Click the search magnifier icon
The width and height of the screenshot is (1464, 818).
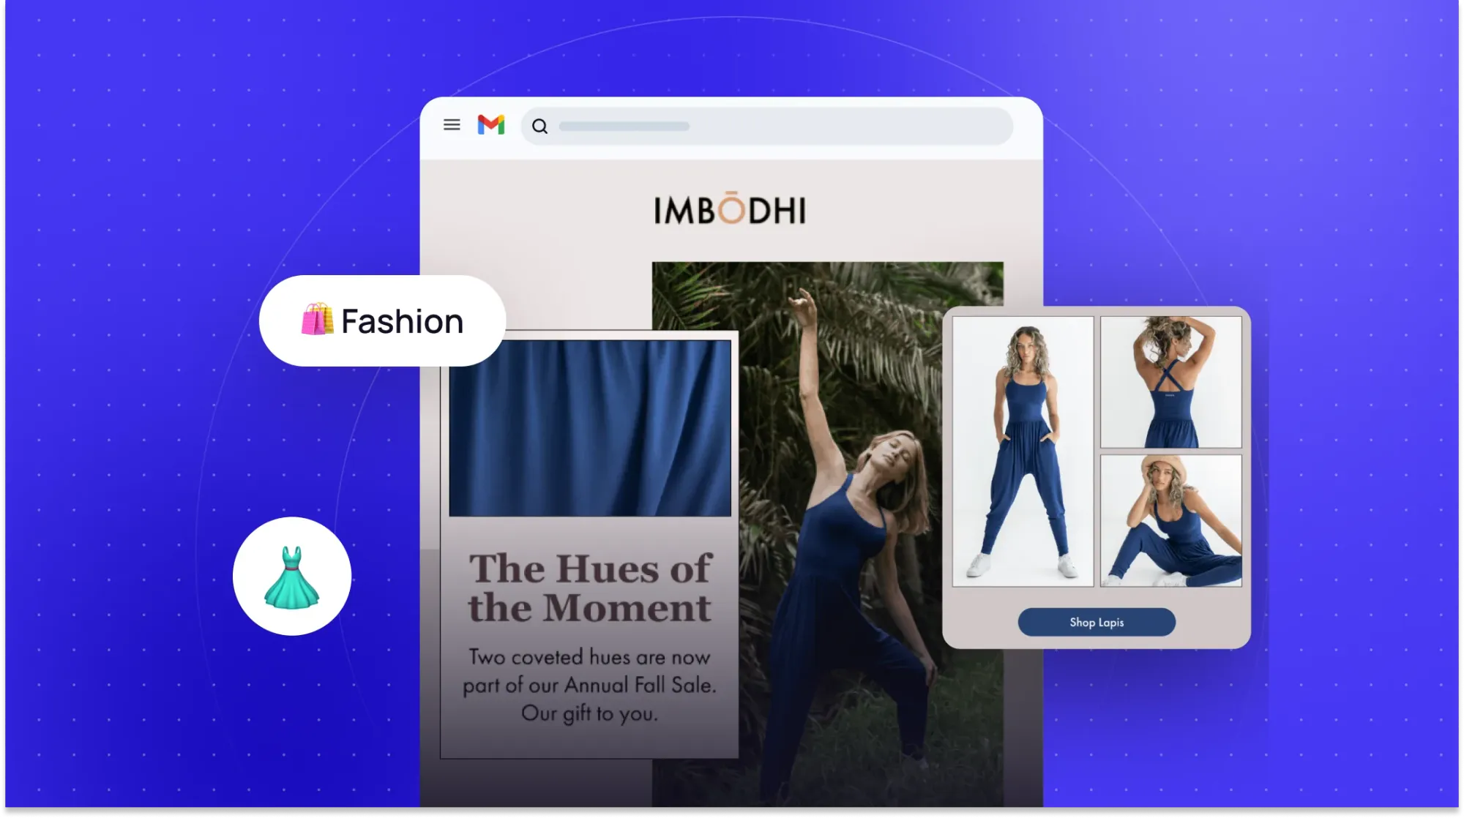(x=541, y=126)
